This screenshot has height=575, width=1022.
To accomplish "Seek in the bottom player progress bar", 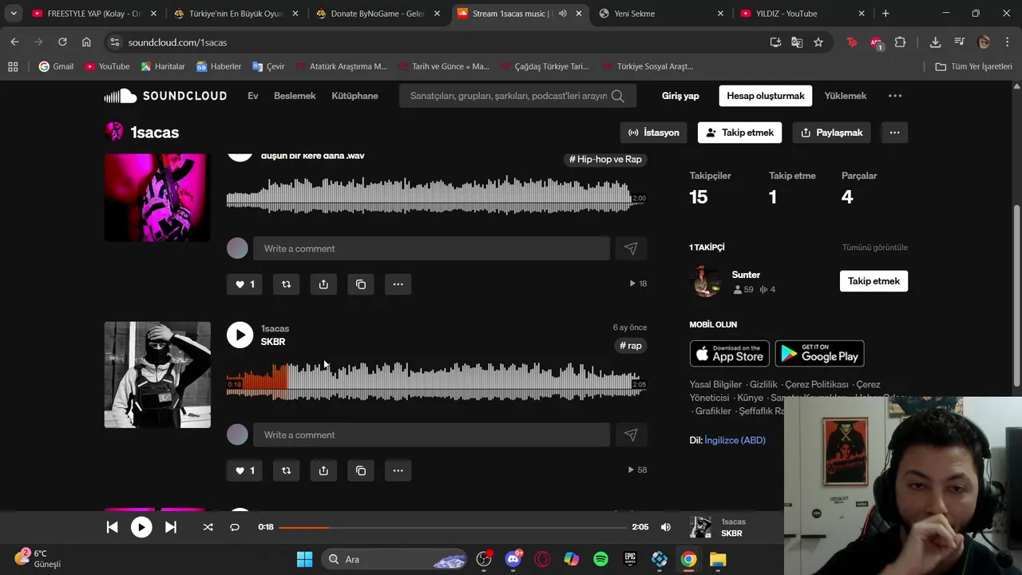I will [x=453, y=527].
